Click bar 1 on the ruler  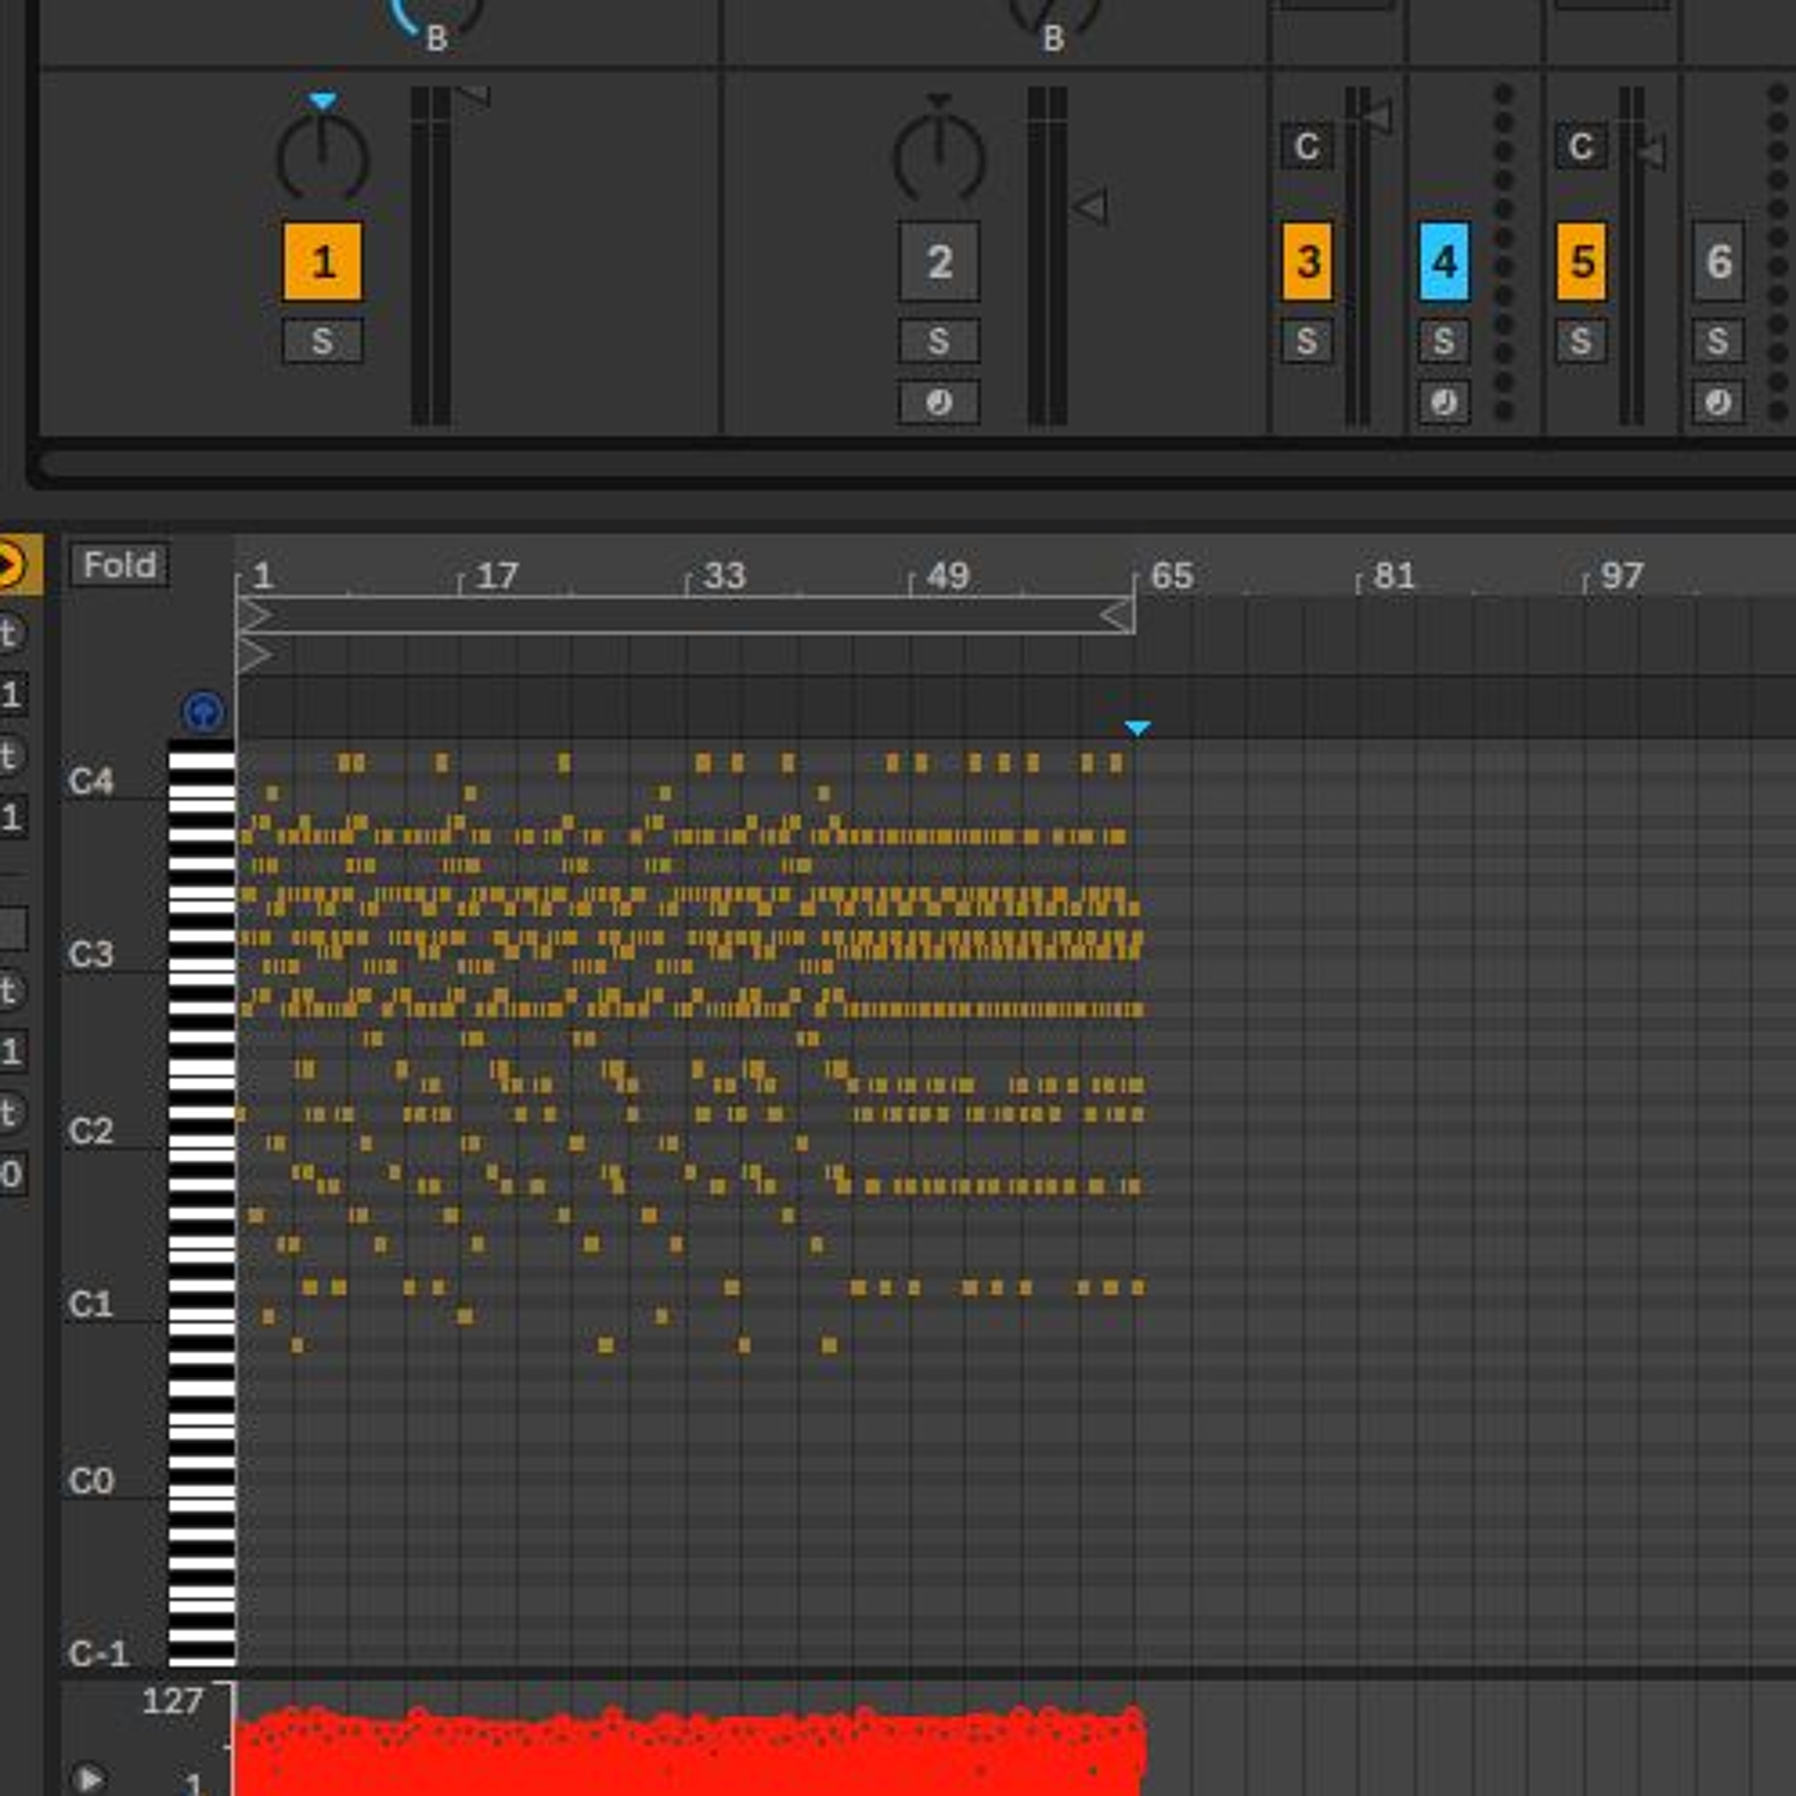coord(263,577)
